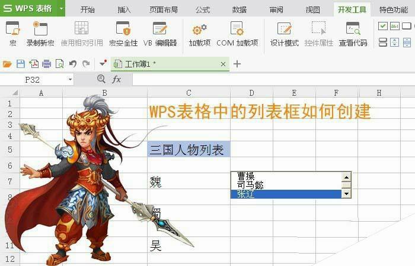
Task: Click the list box scroll down arrow
Action: [346, 194]
